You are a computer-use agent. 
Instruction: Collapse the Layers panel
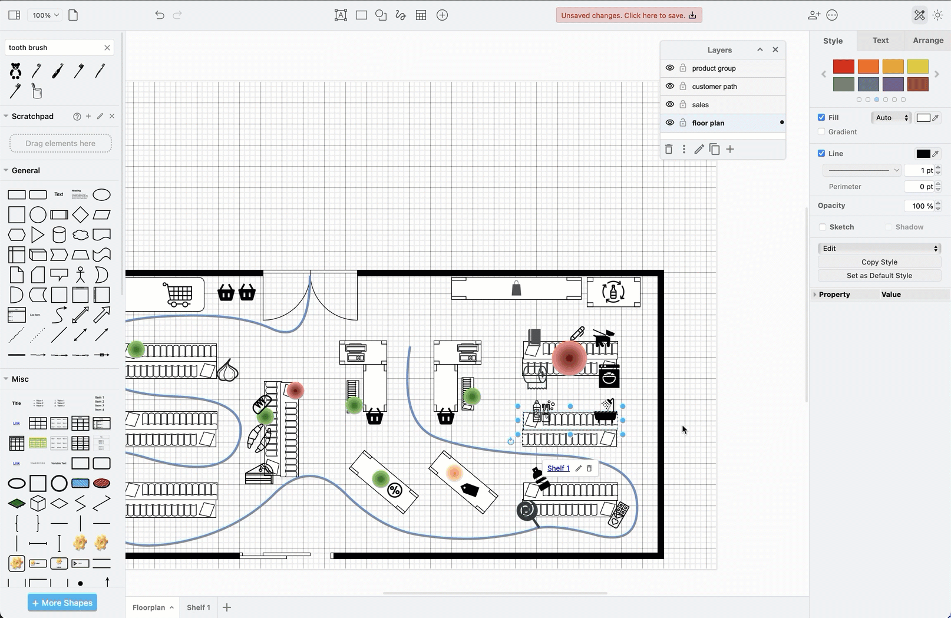pyautogui.click(x=760, y=49)
